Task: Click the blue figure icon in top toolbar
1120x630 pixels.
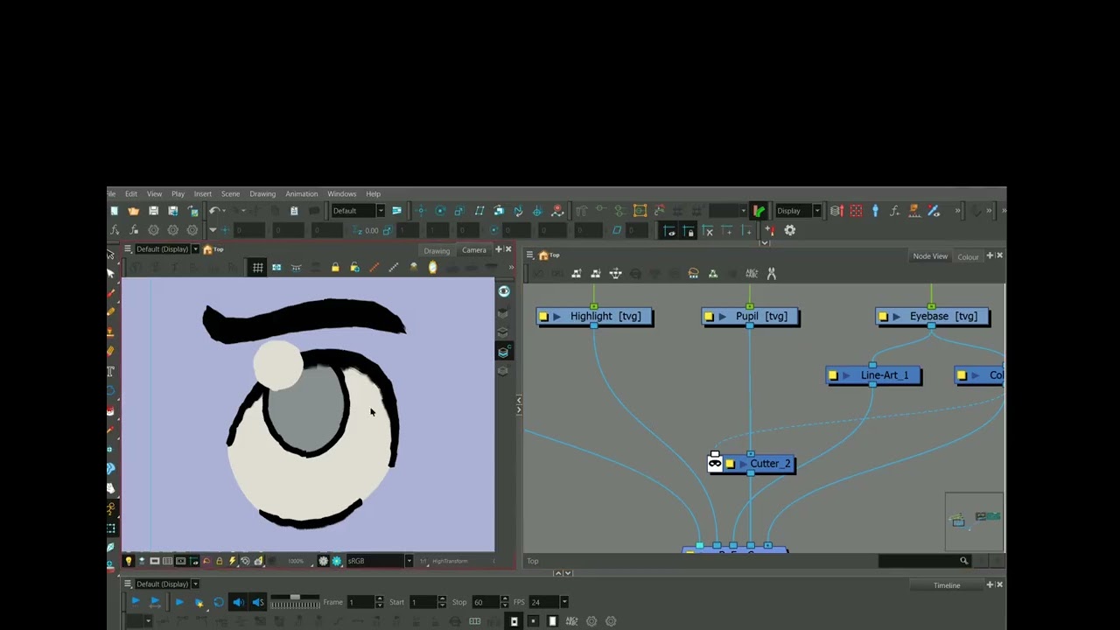Action: (875, 211)
